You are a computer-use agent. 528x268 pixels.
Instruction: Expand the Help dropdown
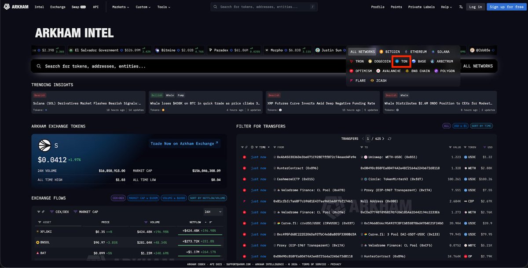point(447,7)
